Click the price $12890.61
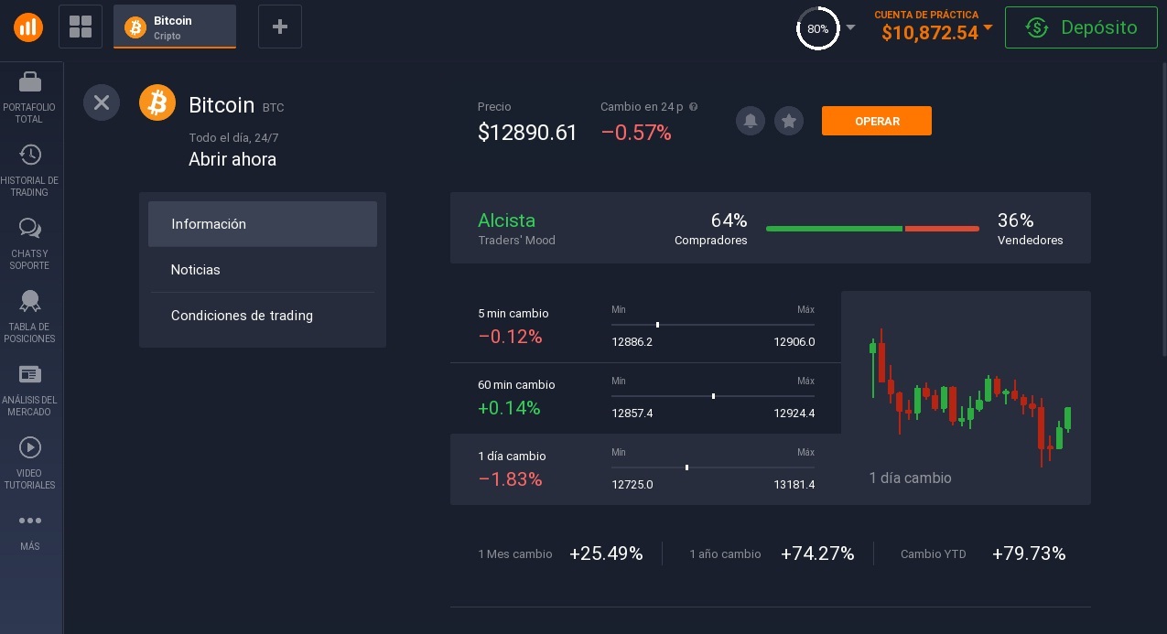1167x634 pixels. click(527, 133)
